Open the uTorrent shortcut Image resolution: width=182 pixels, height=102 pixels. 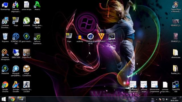[26, 22]
